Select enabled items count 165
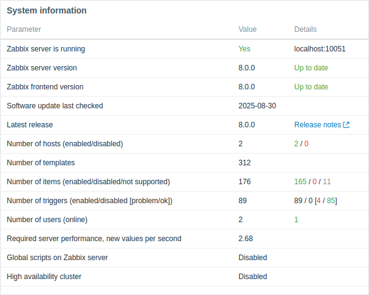Viewport: 369px width, 295px height. click(x=300, y=182)
